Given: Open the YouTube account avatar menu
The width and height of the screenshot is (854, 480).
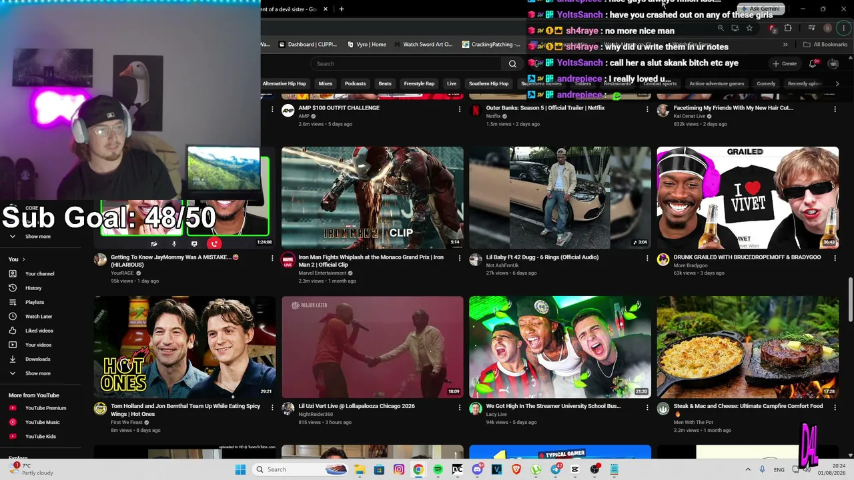Looking at the screenshot, I should tap(833, 64).
